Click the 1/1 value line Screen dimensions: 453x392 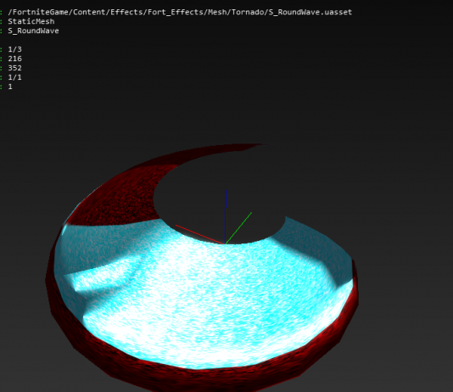(14, 77)
